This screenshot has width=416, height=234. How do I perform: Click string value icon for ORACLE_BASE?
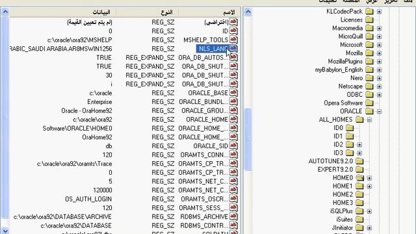[233, 93]
